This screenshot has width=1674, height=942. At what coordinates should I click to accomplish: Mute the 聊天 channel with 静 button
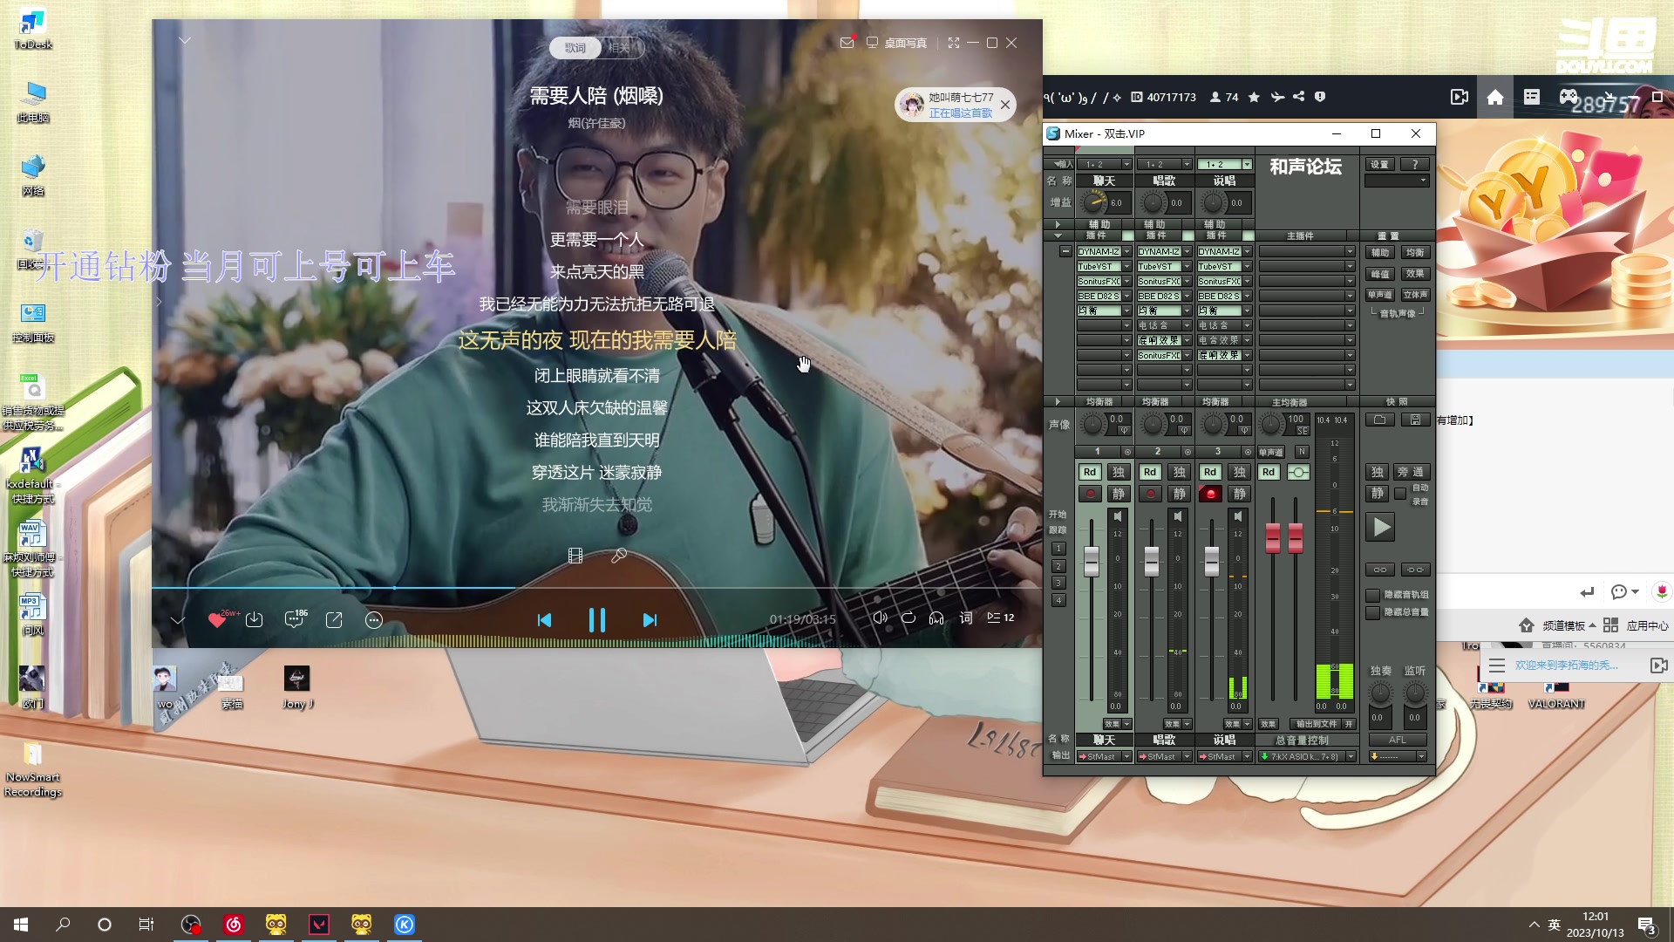1119,494
